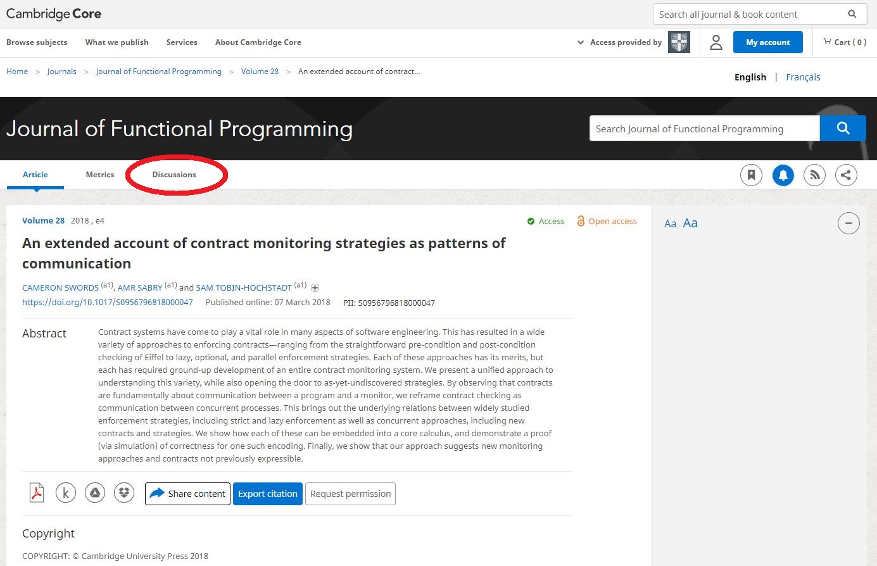
Task: Open Browse subjects menu
Action: (x=37, y=42)
